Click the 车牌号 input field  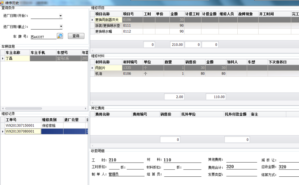(x=43, y=37)
